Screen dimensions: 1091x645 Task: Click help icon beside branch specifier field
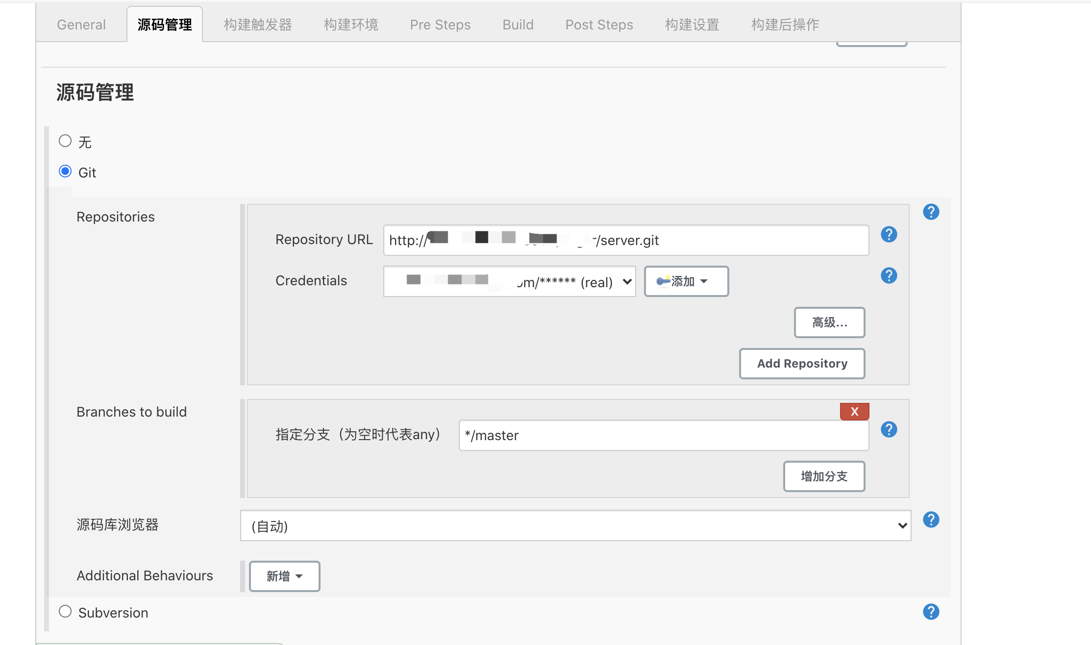coord(889,429)
